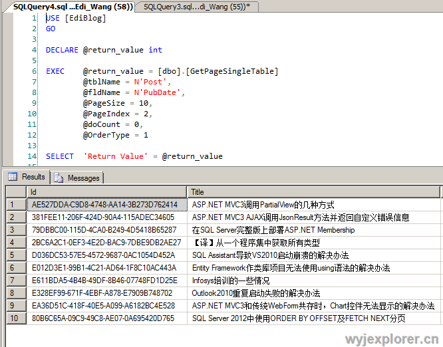Select row header 9 in results
Screen dimensions: 443x347
click(x=16, y=306)
